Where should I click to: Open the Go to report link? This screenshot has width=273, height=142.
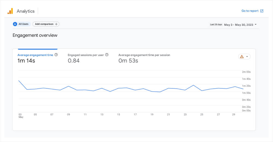point(250,11)
